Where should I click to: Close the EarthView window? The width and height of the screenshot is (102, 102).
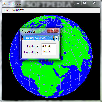pos(94,3)
